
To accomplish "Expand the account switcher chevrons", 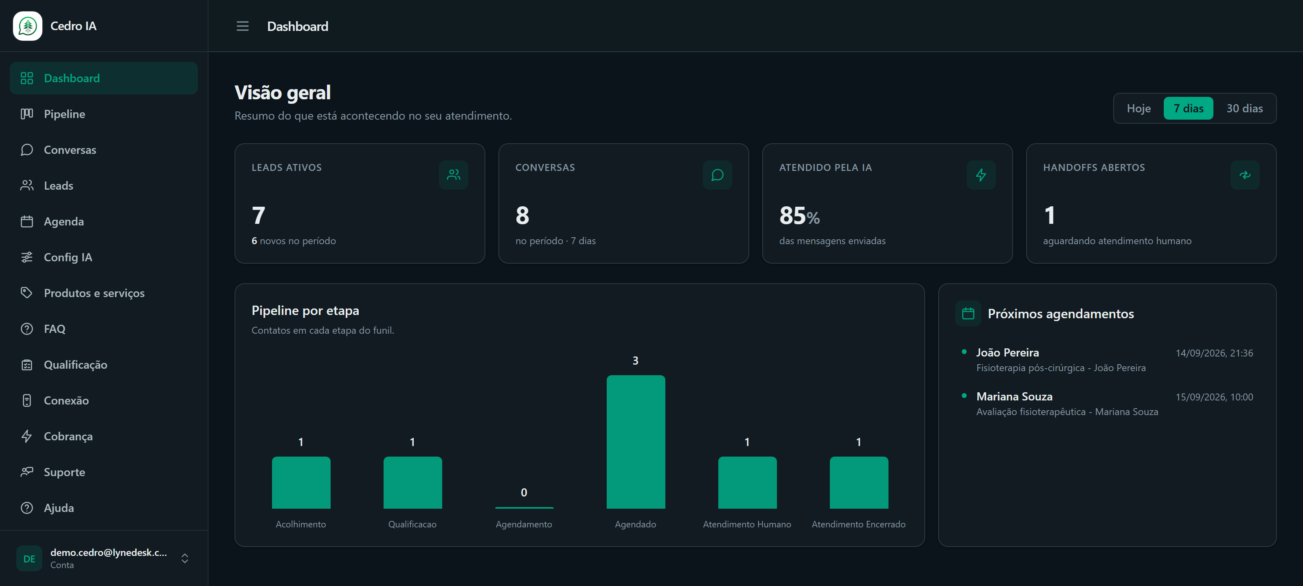I will pyautogui.click(x=184, y=558).
